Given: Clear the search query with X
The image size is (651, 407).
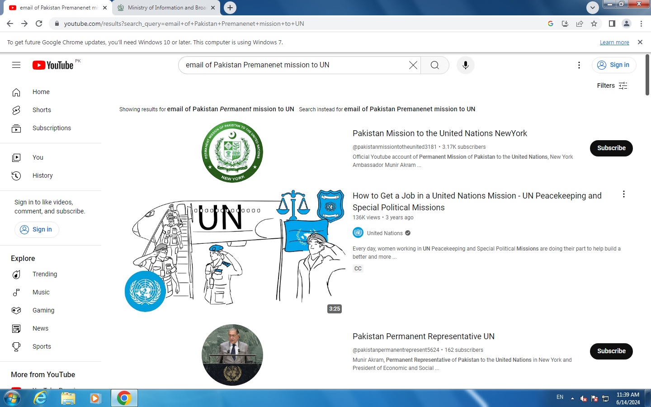Looking at the screenshot, I should 413,65.
